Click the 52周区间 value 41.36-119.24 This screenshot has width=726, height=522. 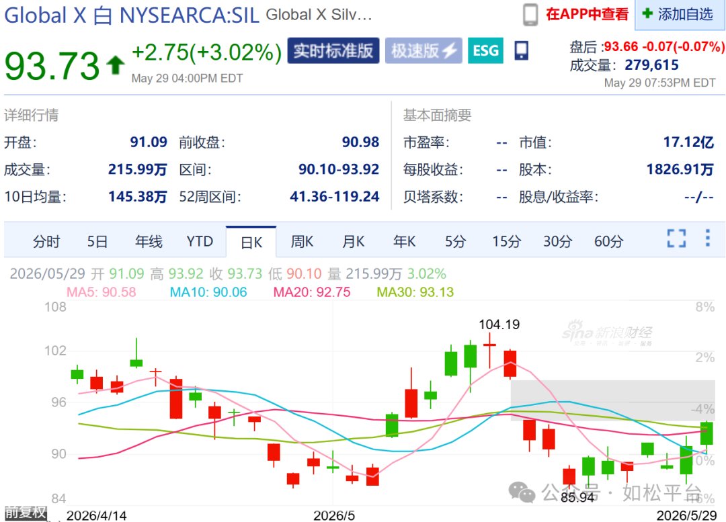pyautogui.click(x=335, y=197)
